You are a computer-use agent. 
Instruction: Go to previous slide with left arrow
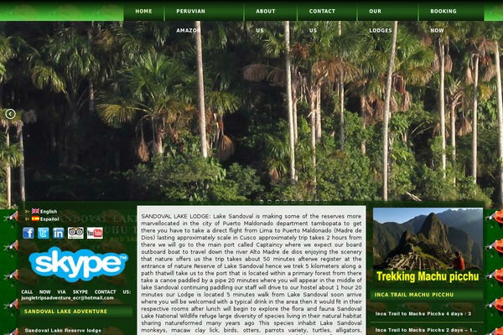tap(10, 114)
